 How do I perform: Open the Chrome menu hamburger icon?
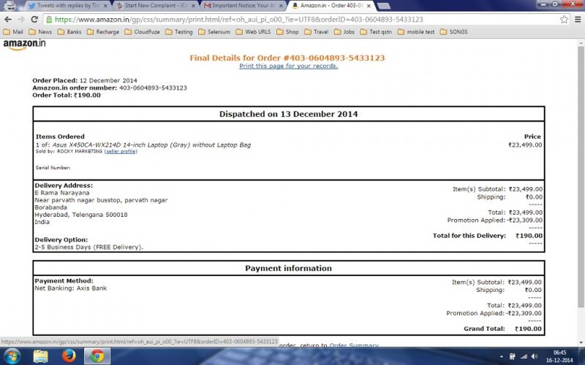click(x=577, y=20)
